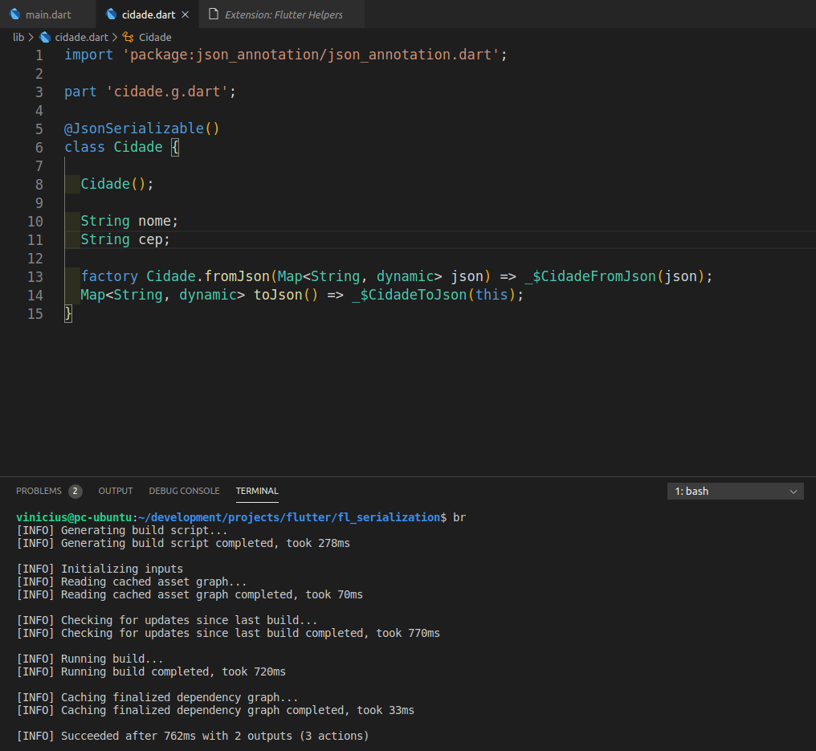Click the Cidade class breadcrumb
The width and height of the screenshot is (816, 751).
click(x=154, y=38)
